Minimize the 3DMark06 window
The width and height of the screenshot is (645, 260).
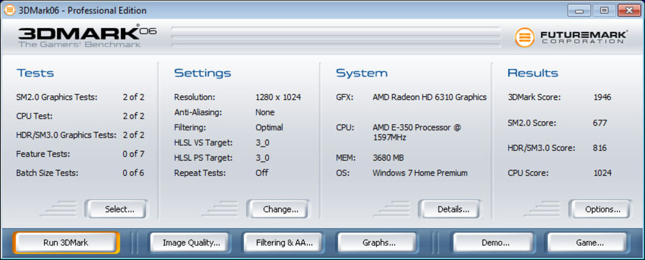pos(580,10)
